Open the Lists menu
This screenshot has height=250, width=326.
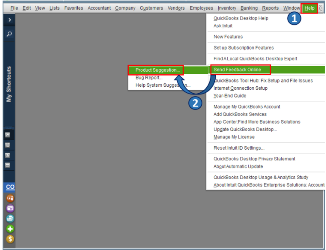54,8
